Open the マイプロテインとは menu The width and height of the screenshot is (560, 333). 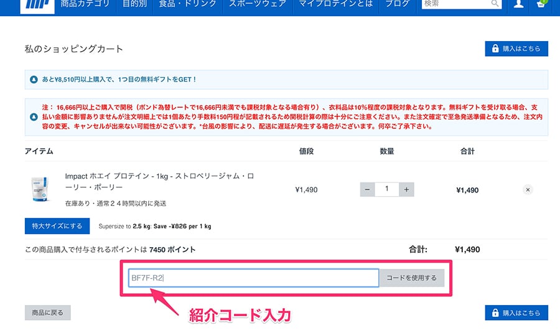click(x=336, y=4)
